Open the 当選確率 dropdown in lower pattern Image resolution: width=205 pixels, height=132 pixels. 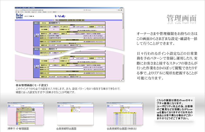[100, 58]
